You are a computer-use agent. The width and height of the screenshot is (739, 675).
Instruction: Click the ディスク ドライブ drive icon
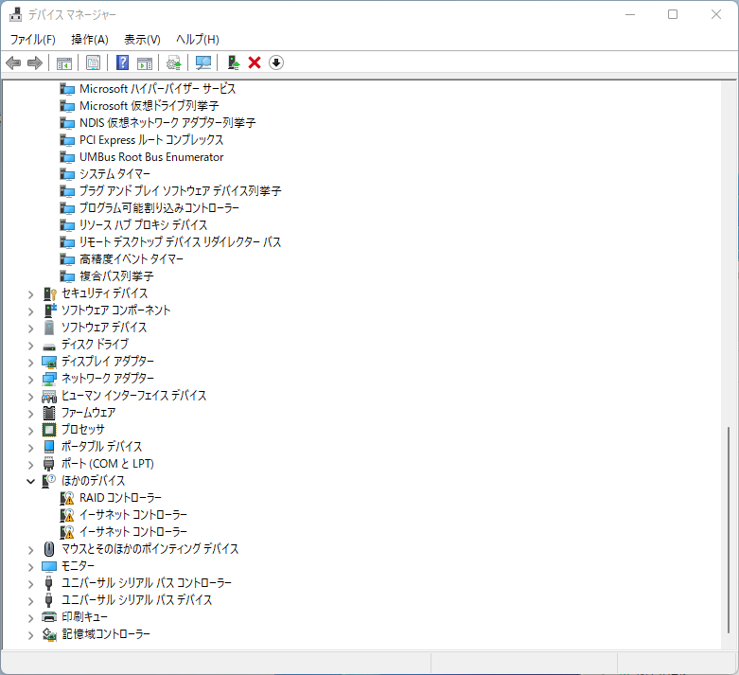tap(49, 346)
